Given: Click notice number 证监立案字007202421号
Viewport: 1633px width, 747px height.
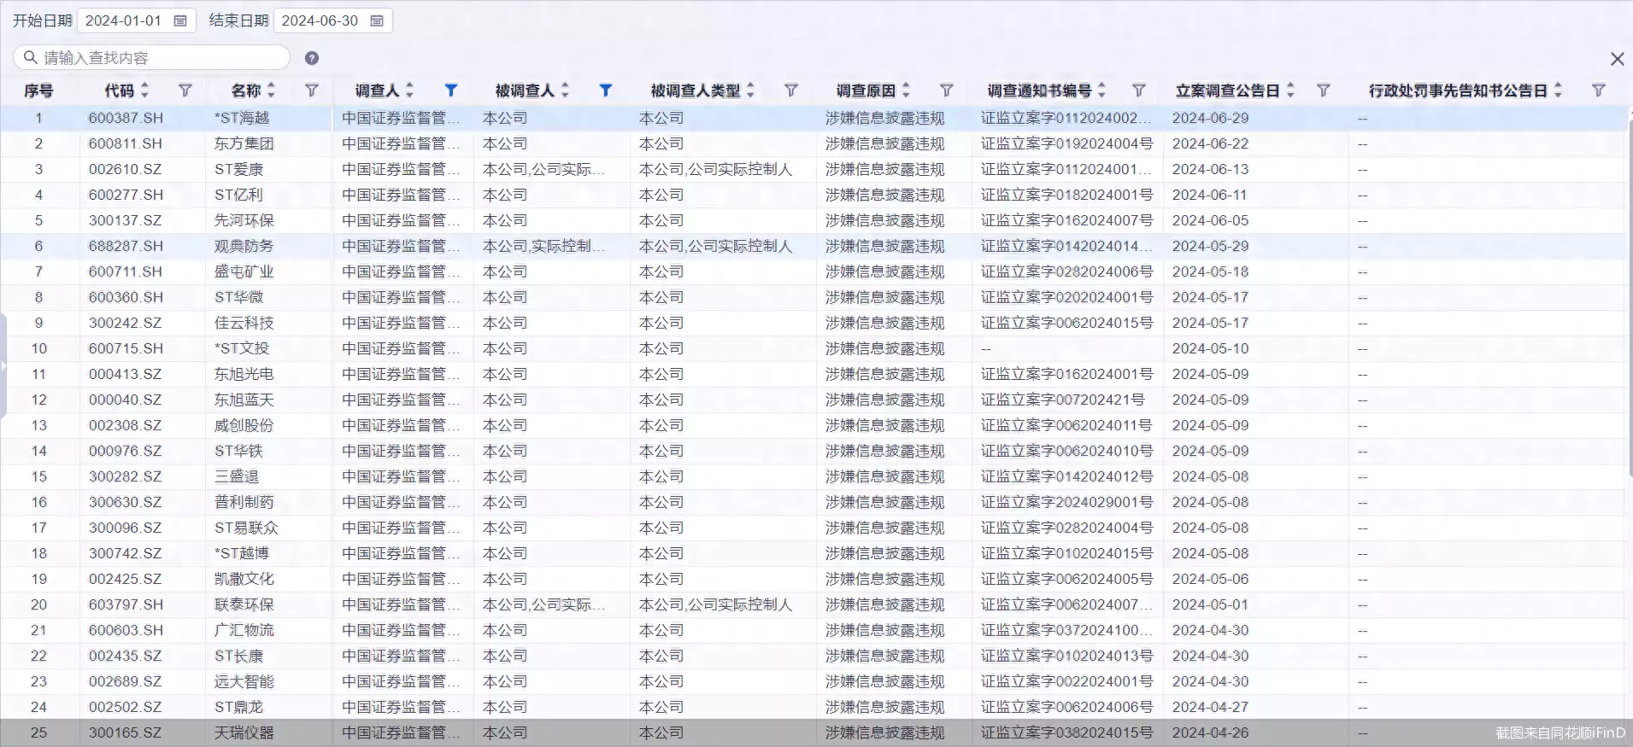Looking at the screenshot, I should point(1062,400).
